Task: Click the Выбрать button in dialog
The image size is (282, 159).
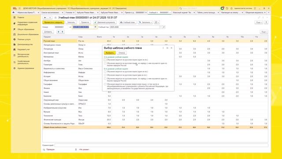Action: click(x=110, y=53)
